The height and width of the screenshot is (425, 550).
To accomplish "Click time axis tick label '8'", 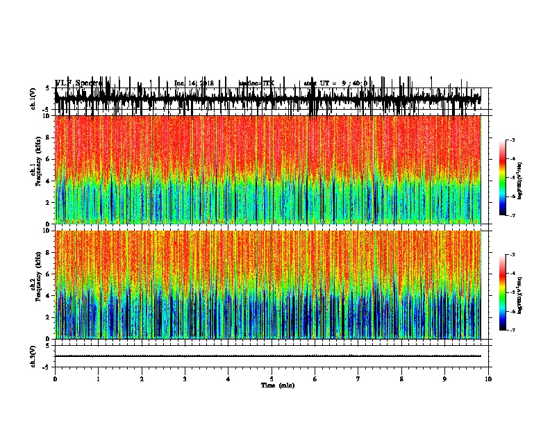I will click(401, 379).
